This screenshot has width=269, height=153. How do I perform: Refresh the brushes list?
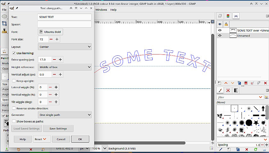(x=255, y=150)
